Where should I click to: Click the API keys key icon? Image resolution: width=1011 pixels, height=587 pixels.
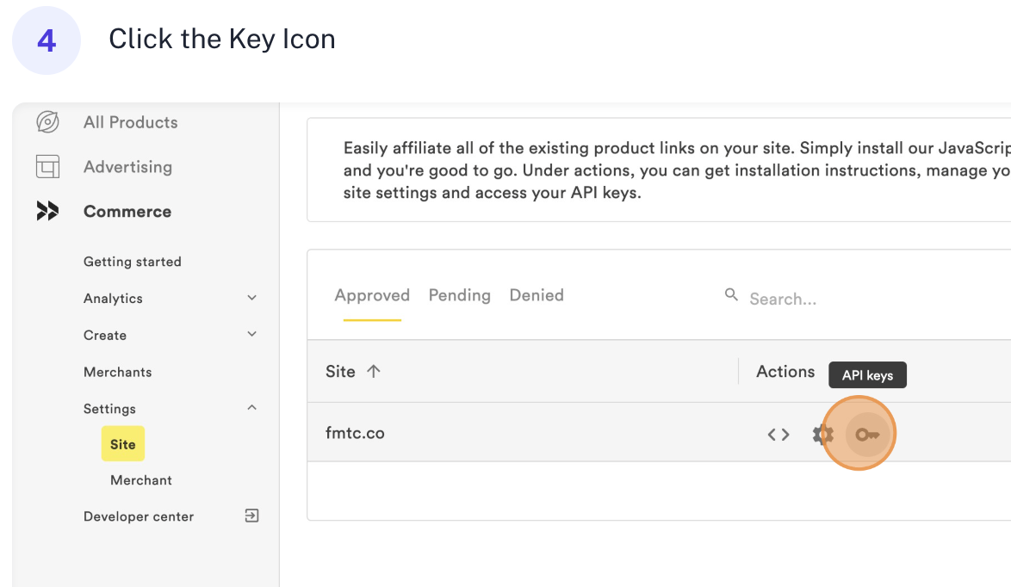[x=866, y=435]
